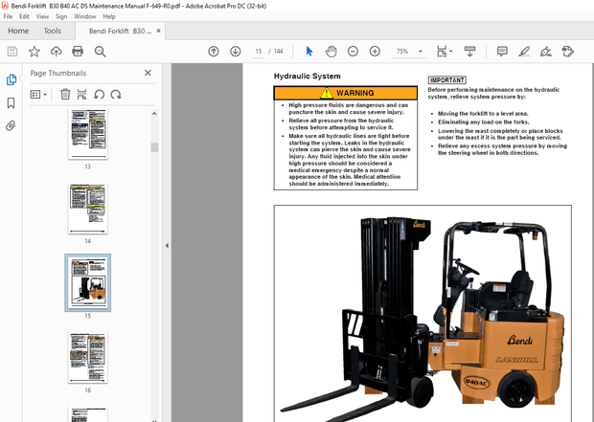Image resolution: width=594 pixels, height=422 pixels.
Task: Click the Save file icon
Action: tap(12, 51)
